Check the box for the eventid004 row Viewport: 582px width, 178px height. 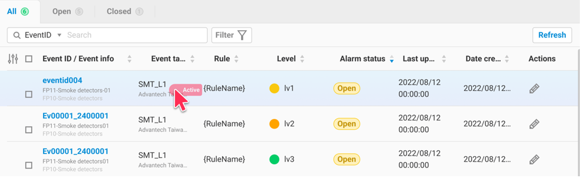[x=29, y=94]
